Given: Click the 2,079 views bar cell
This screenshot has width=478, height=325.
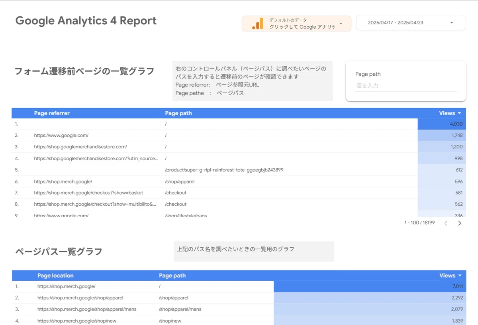Looking at the screenshot, I should point(370,309).
